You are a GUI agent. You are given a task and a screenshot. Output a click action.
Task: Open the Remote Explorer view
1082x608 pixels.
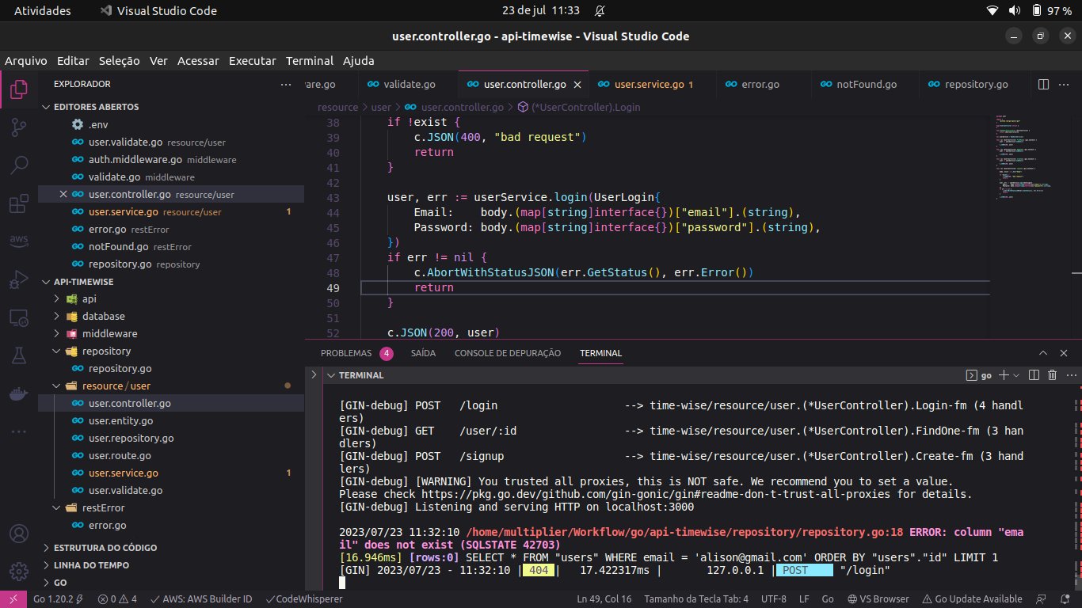[19, 317]
